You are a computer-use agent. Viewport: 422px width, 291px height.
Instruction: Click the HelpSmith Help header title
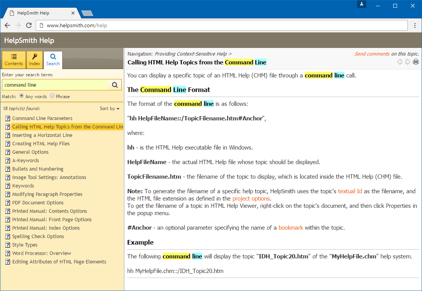pyautogui.click(x=29, y=41)
